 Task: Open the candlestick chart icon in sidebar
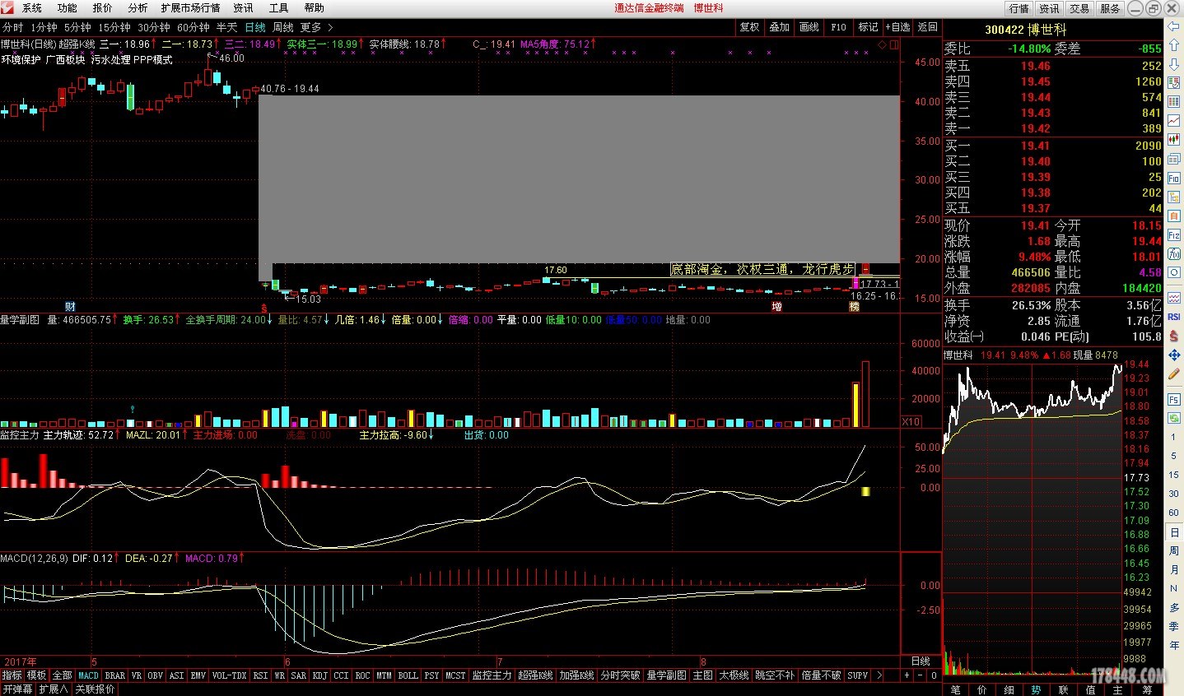1174,139
